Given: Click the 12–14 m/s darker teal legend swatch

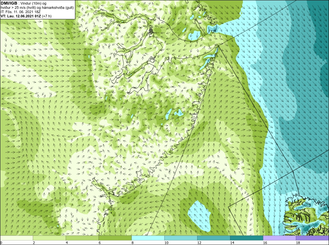Looking at the screenshot, I should (214, 238).
